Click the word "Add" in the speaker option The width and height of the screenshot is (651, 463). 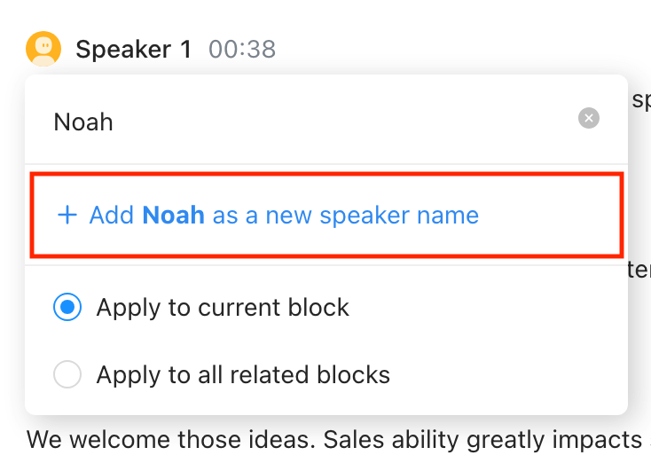[112, 215]
